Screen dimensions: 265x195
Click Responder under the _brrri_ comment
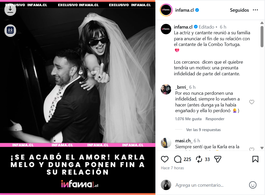click(215, 119)
